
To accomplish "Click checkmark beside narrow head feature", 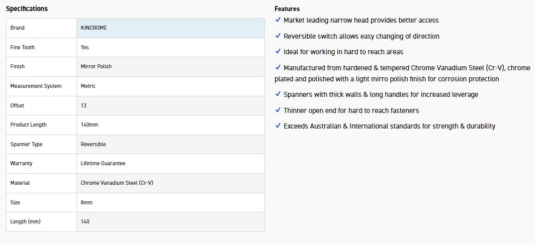I will tap(278, 20).
